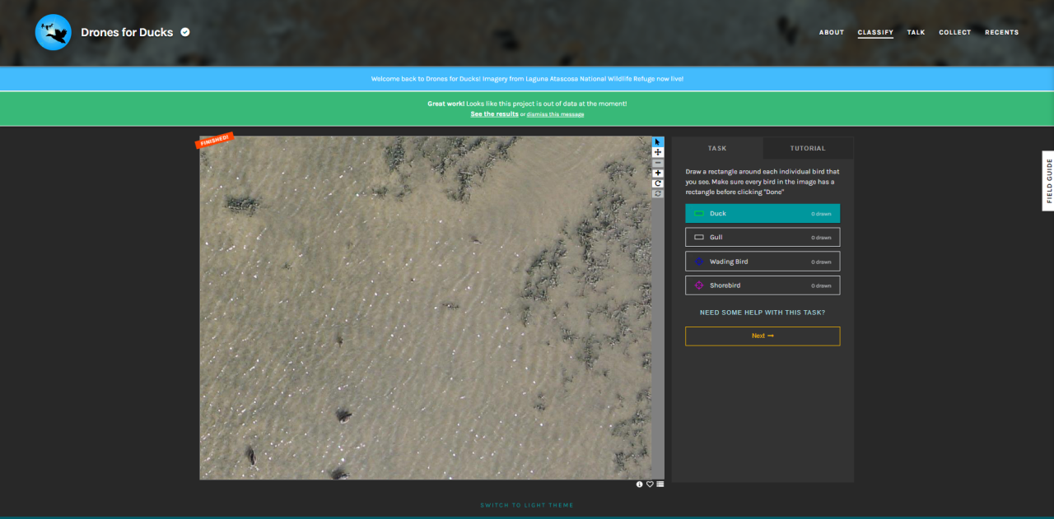Viewport: 1054px width, 519px height.
Task: Rotate the drone image
Action: click(x=658, y=183)
